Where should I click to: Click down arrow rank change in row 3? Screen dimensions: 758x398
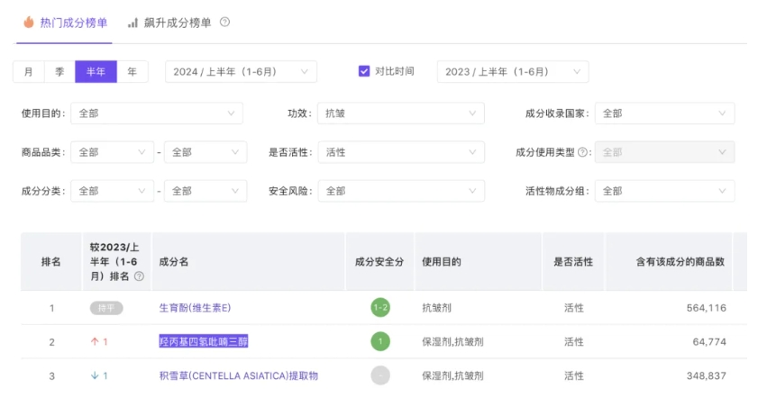(x=99, y=375)
